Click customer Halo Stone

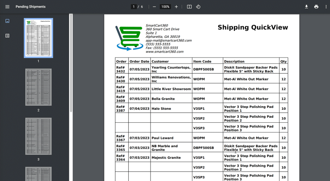coord(161,109)
